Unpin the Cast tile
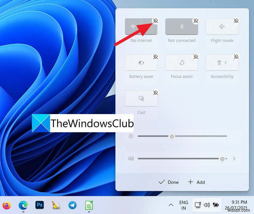This screenshot has width=254, height=214. [156, 93]
